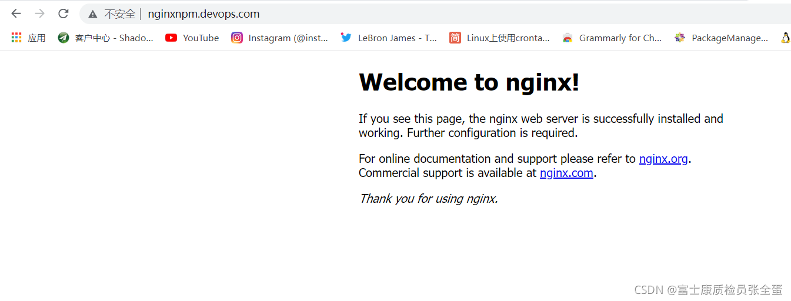
Task: Click the 客户中心 green paper-plane icon
Action: pyautogui.click(x=64, y=38)
